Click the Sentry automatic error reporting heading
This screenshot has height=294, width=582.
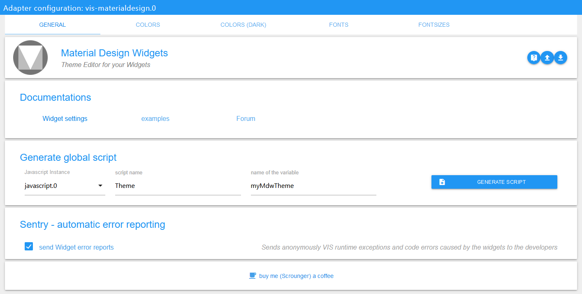click(93, 225)
